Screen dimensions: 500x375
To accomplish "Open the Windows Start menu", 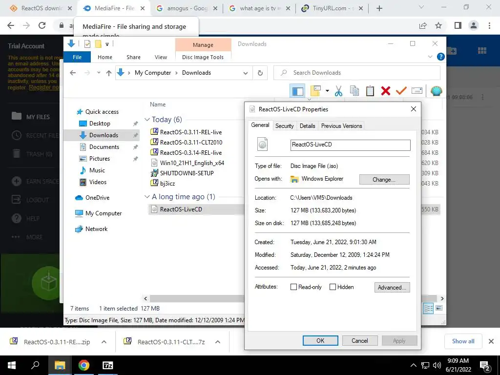I will click(x=12, y=365).
